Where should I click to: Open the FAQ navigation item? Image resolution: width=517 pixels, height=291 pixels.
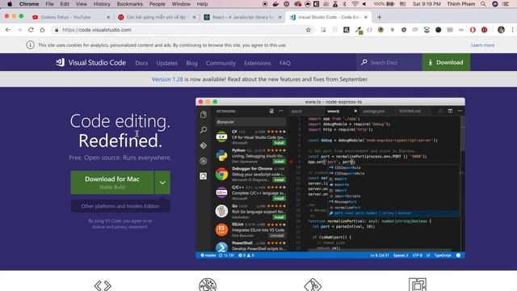285,63
